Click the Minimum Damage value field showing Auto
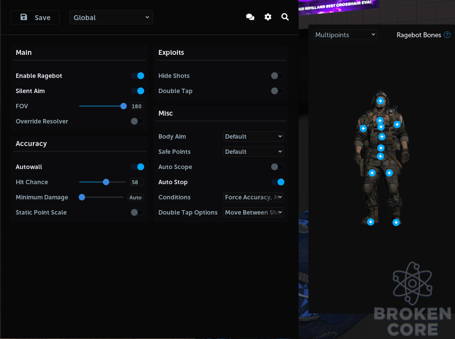Viewport: 455px width, 339px height. click(135, 197)
